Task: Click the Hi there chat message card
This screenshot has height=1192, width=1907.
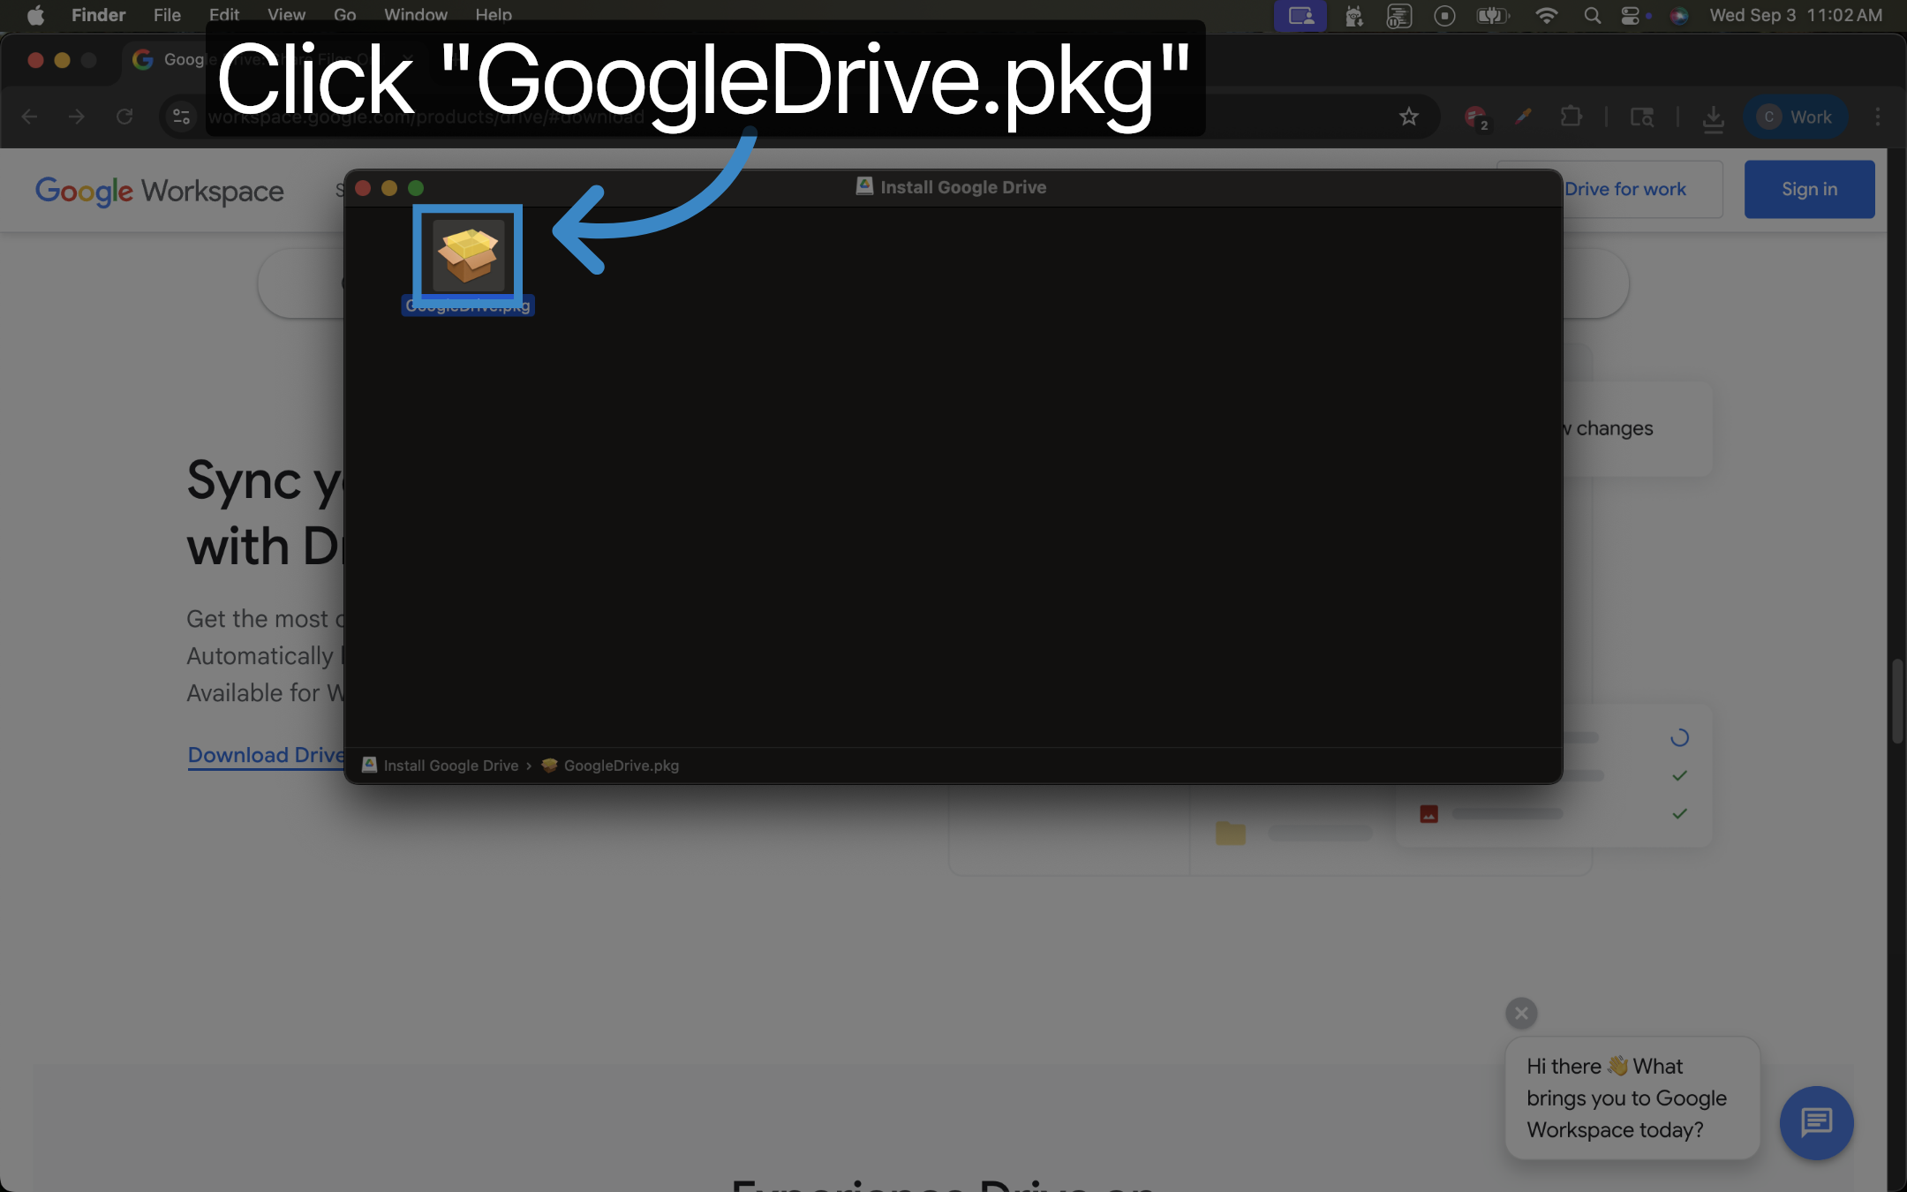Action: tap(1632, 1098)
